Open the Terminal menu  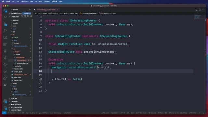pyautogui.click(x=47, y=1)
